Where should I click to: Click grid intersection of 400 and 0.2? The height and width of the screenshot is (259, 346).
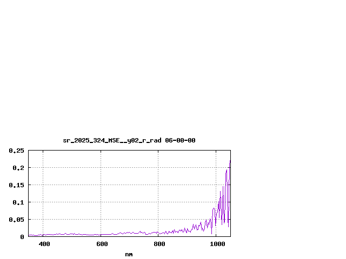[43, 168]
